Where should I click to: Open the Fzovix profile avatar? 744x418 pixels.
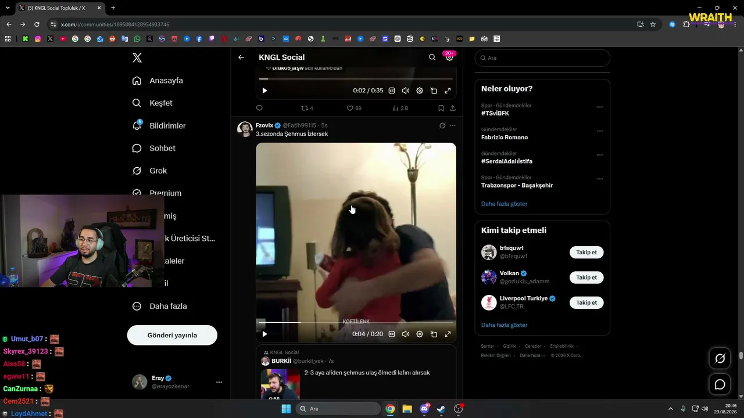245,129
